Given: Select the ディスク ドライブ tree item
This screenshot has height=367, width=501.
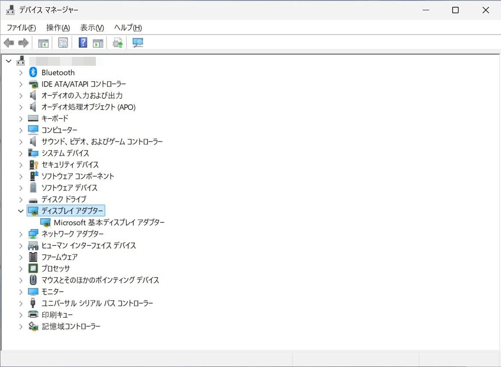Looking at the screenshot, I should (64, 199).
